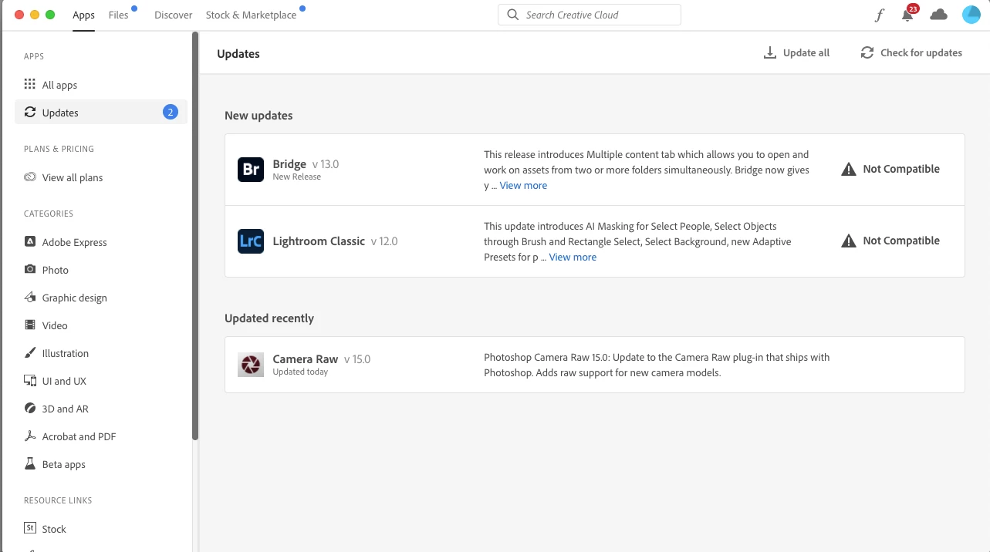The width and height of the screenshot is (990, 552).
Task: Select the Acrobat and PDF category label
Action: point(79,436)
